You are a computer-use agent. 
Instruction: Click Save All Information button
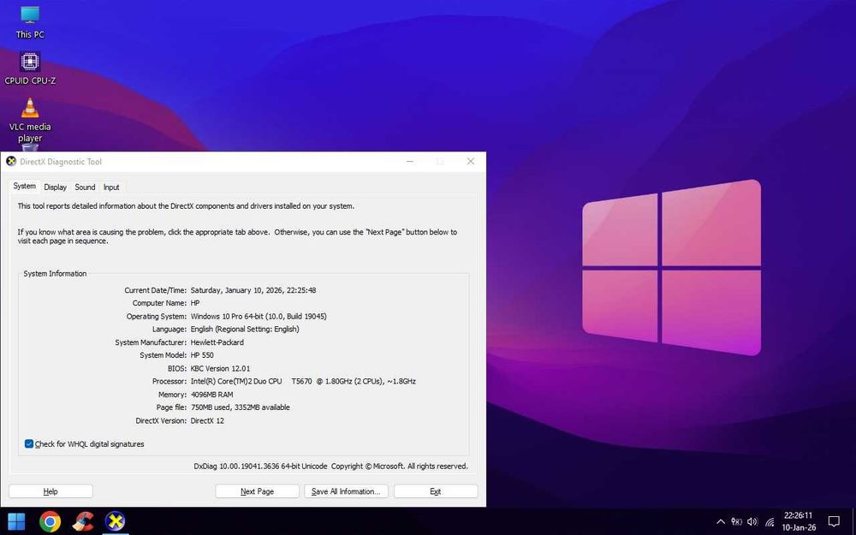click(346, 491)
